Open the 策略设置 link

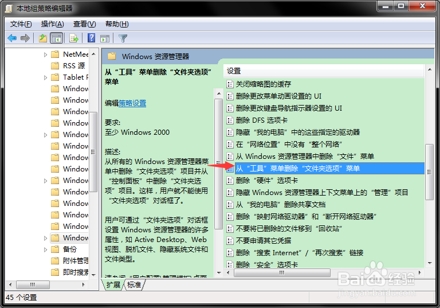click(132, 103)
